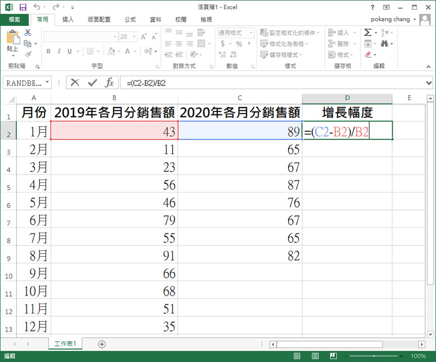The height and width of the screenshot is (362, 436).
Task: Click the Borders icon
Action: [90, 51]
